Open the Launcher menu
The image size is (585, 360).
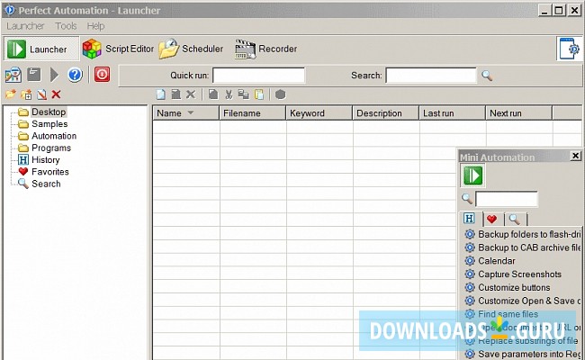point(25,26)
